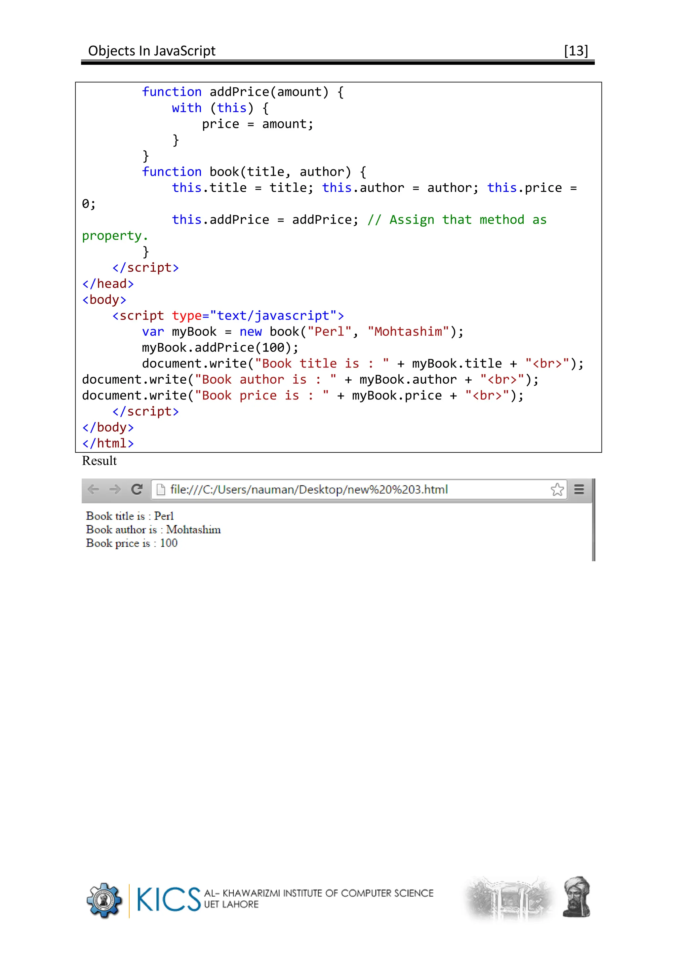Click 'Book price is : 100' output line
Image resolution: width=677 pixels, height=957 pixels.
[x=132, y=543]
